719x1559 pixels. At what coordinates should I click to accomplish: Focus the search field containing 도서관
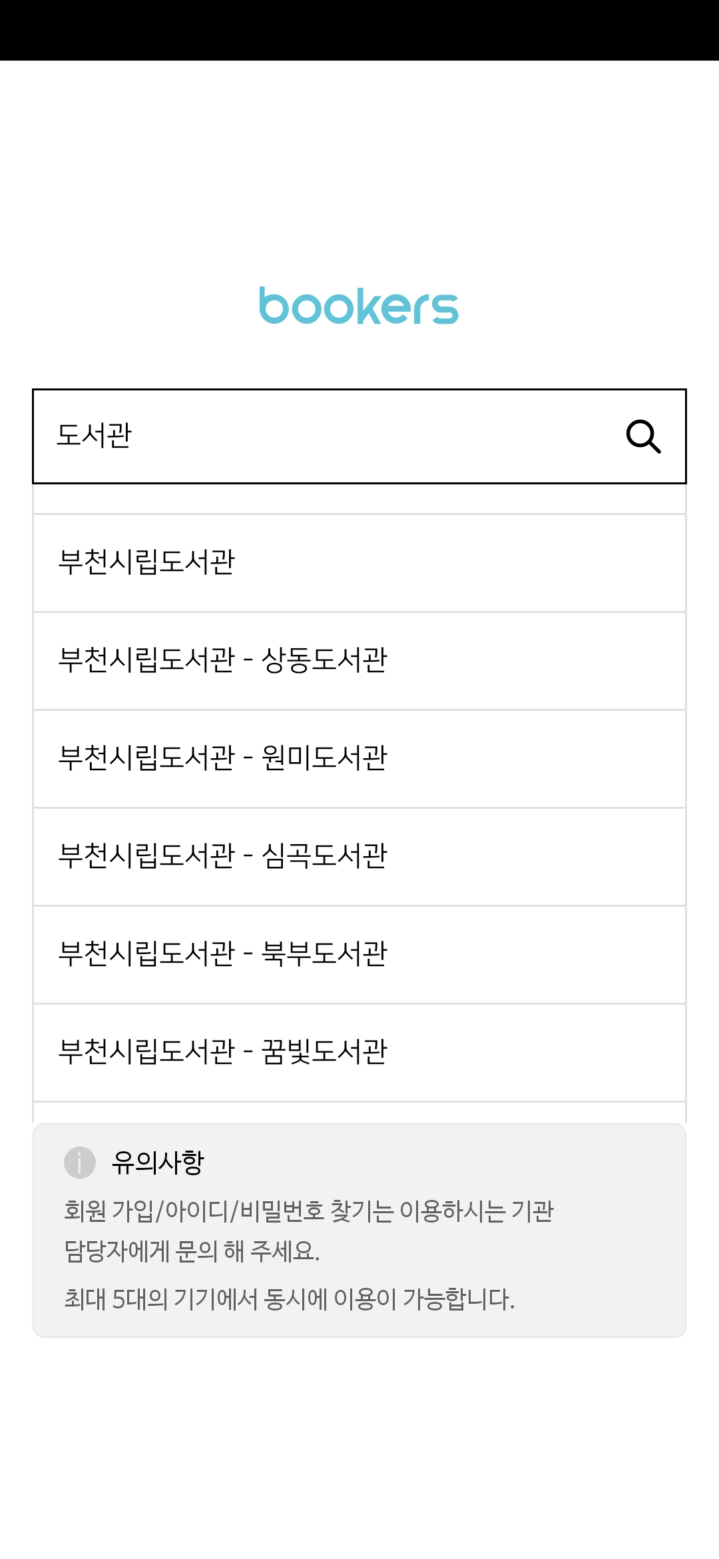click(359, 436)
